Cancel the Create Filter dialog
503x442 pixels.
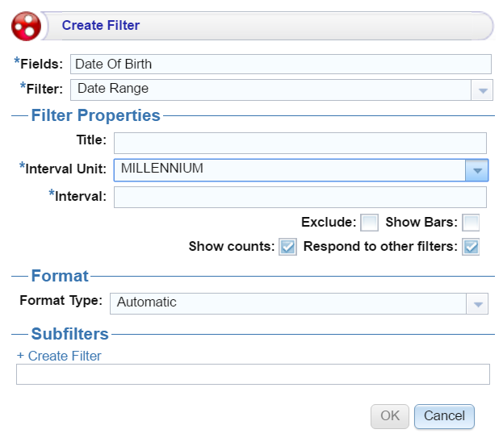444,416
